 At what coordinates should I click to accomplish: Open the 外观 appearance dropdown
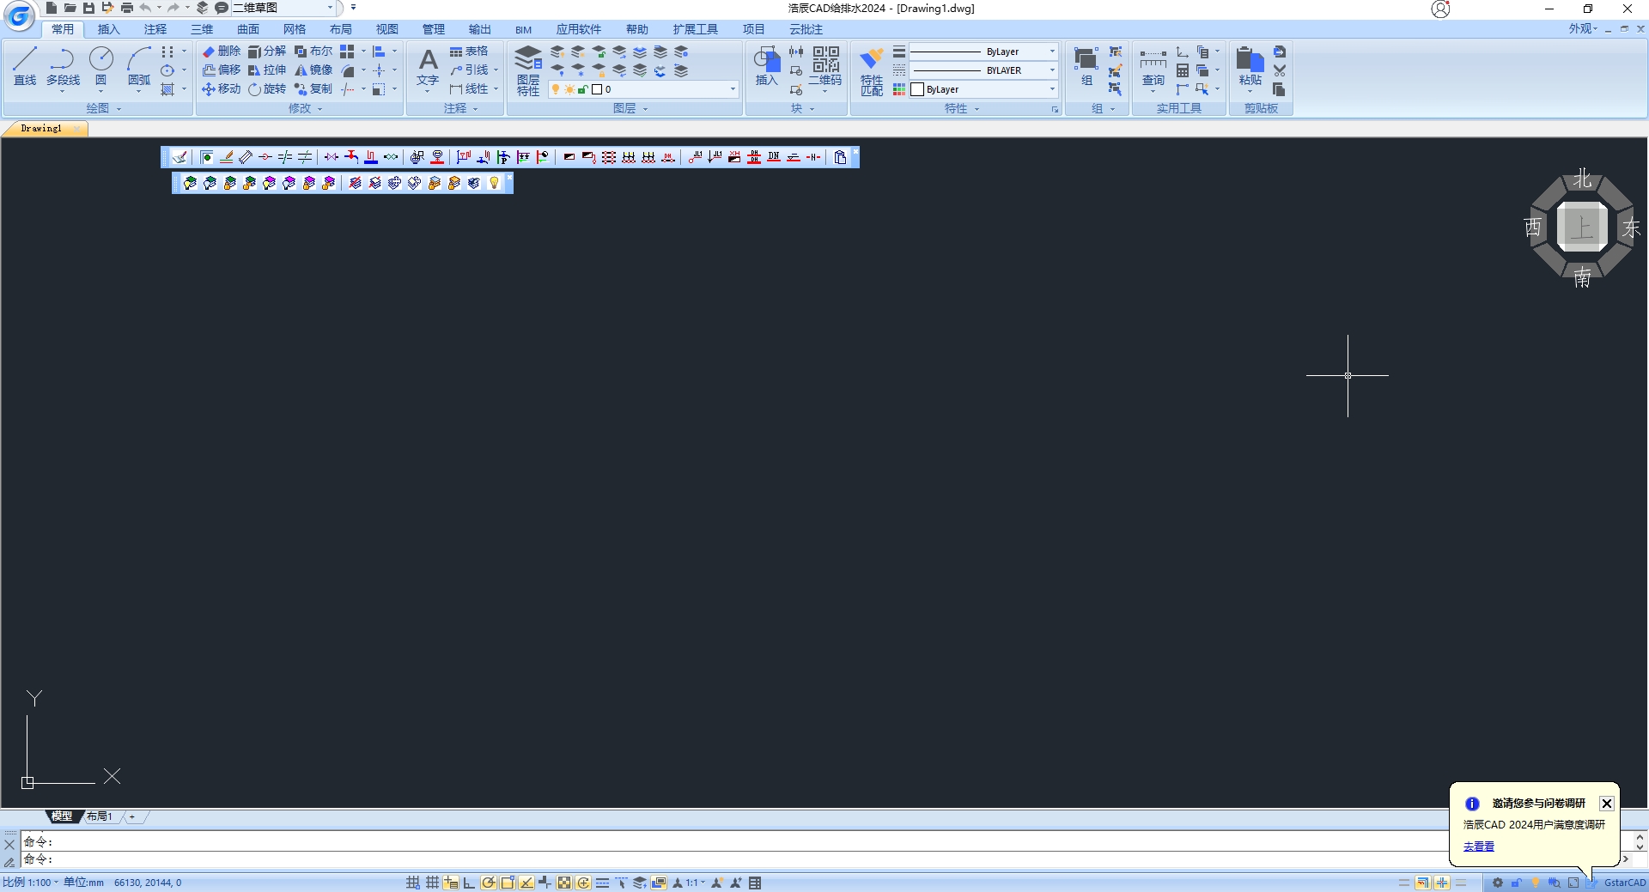point(1583,28)
